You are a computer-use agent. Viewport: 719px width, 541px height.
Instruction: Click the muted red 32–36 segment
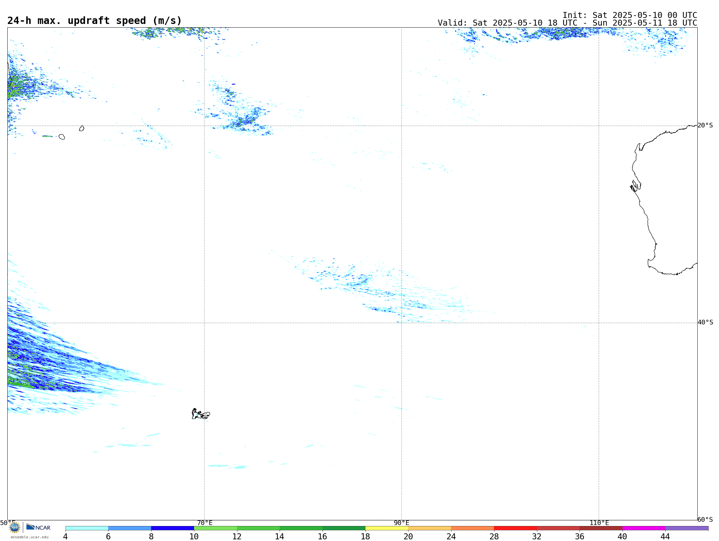pyautogui.click(x=558, y=528)
